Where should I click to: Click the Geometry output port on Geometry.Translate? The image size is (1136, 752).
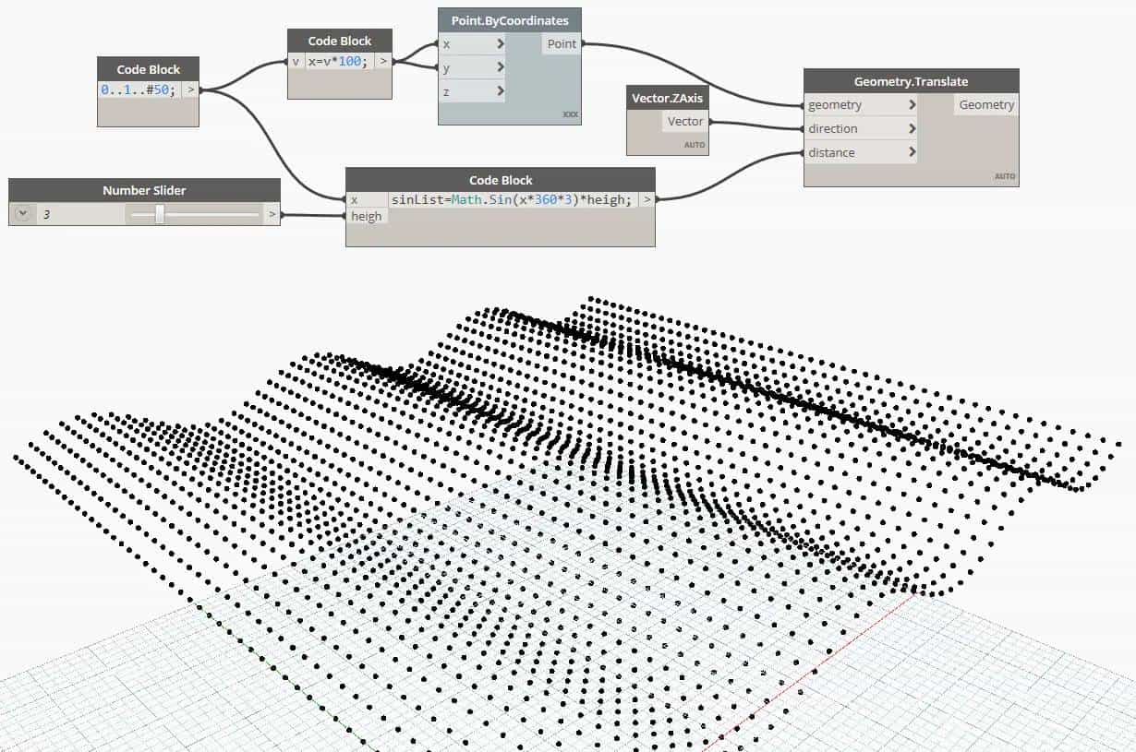point(985,104)
